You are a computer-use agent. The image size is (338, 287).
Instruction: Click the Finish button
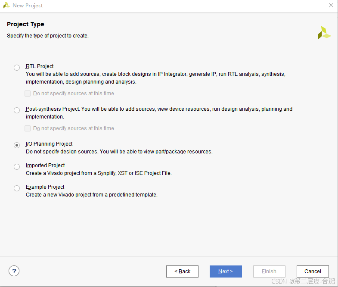point(269,271)
